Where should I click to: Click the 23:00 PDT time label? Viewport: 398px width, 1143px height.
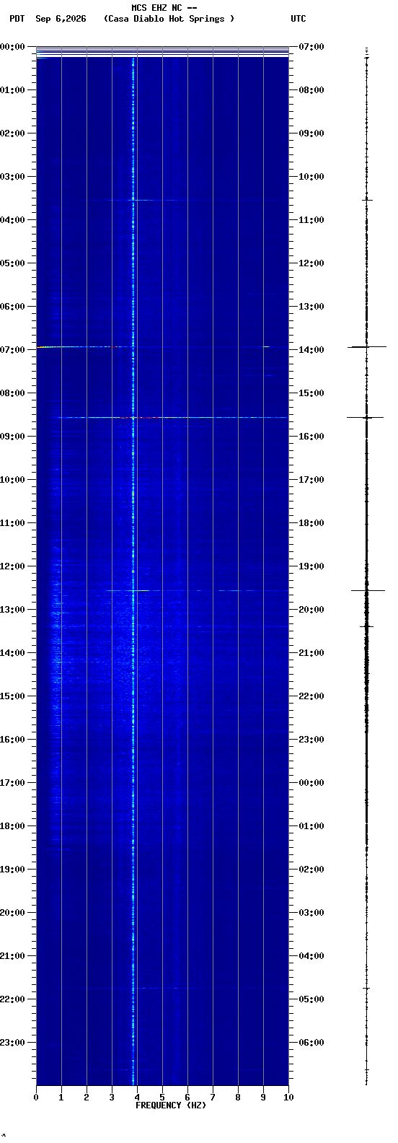(x=12, y=1042)
